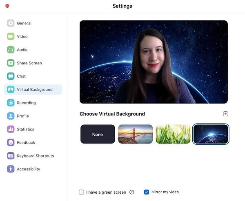This screenshot has height=201, width=245.
Task: Click the video preview with space background
Action: tap(154, 62)
